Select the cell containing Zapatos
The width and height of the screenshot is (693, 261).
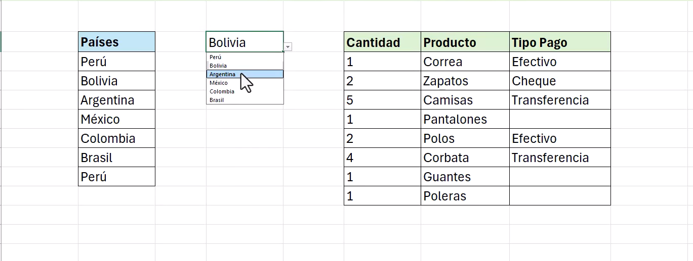coord(465,81)
